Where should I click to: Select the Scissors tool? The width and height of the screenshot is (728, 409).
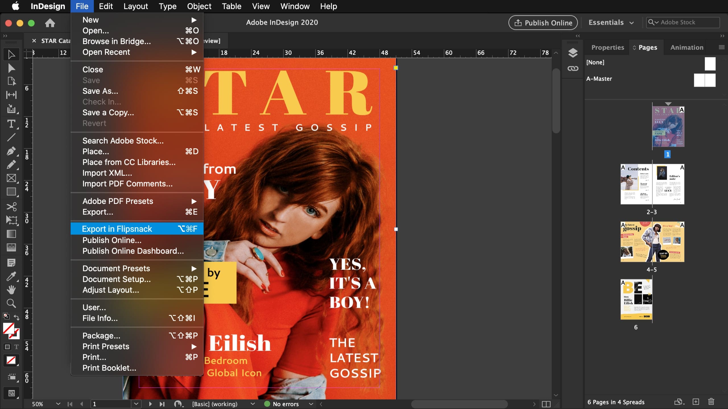11,206
